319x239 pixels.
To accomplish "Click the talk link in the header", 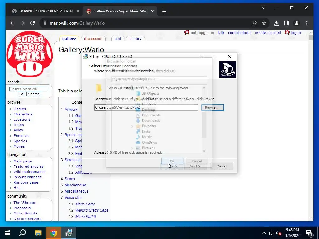I will pos(221,33).
